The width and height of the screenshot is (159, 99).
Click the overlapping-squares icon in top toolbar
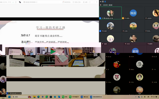point(20,2)
